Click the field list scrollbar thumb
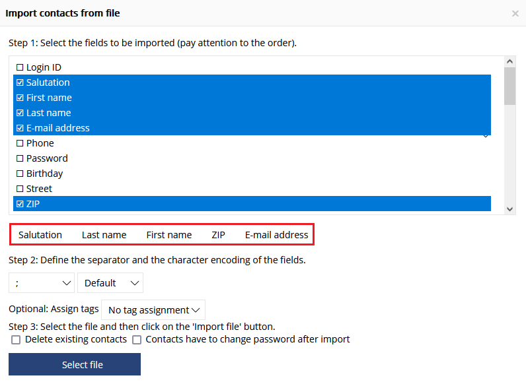This screenshot has height=388, width=526. tap(509, 86)
